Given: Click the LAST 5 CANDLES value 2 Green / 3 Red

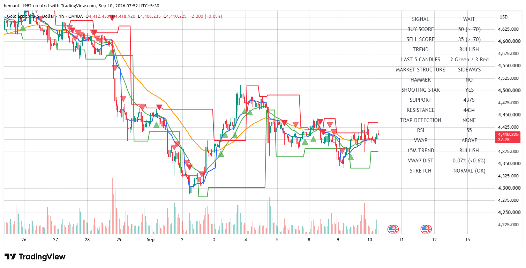Looking at the screenshot, I should [x=469, y=60].
